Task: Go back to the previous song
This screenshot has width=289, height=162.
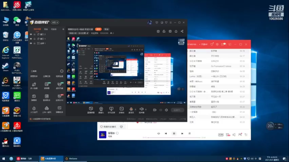Action: [166, 134]
